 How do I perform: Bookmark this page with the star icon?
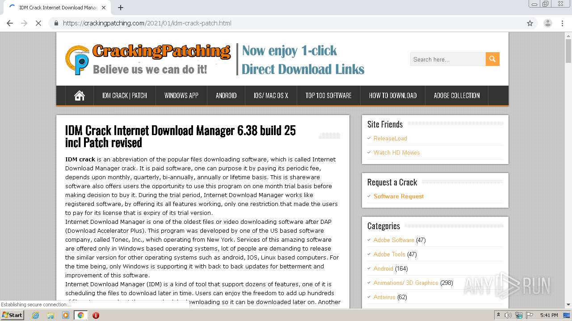pyautogui.click(x=530, y=23)
